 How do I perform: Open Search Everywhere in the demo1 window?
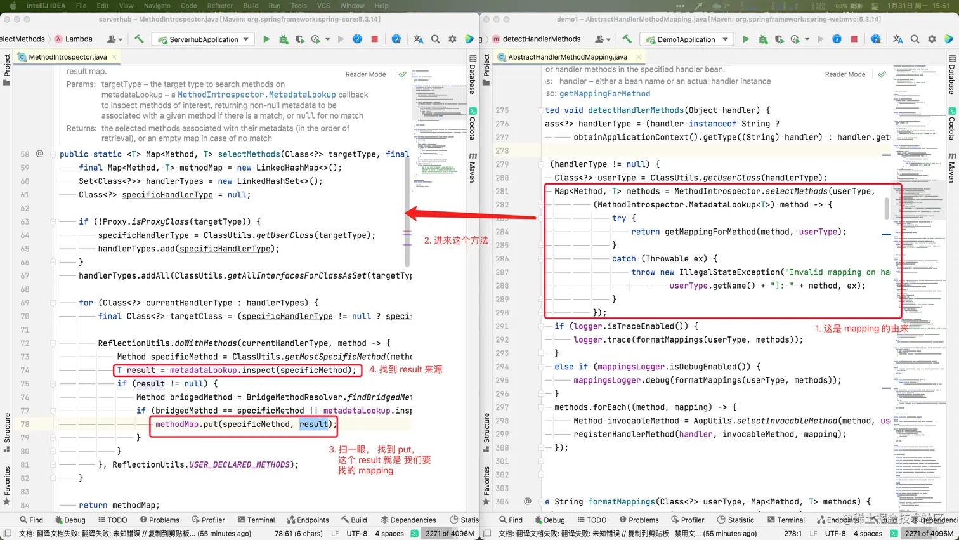point(915,39)
